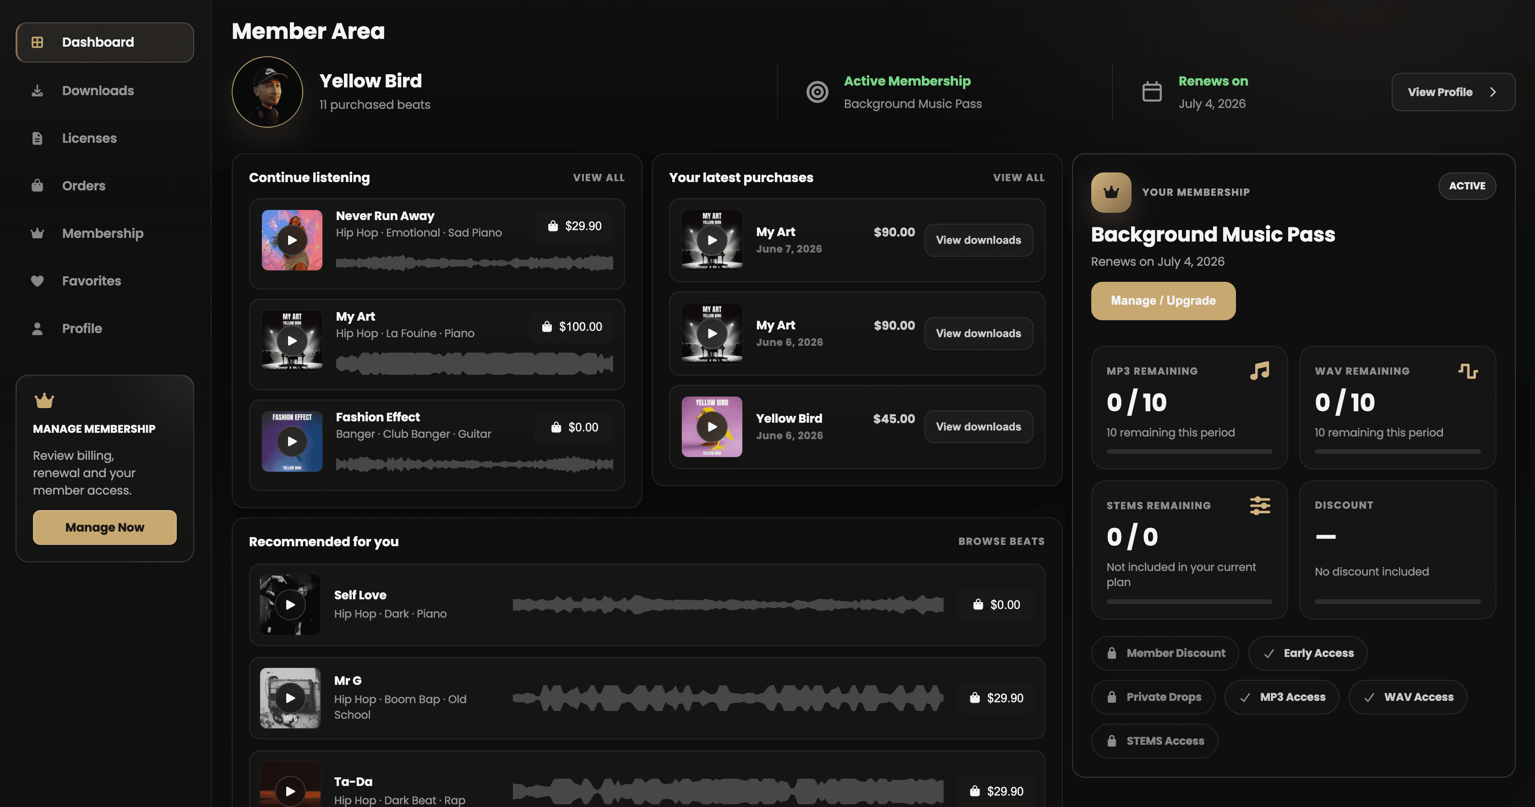View downloads for My Art June 7 purchase
This screenshot has width=1535, height=807.
[x=979, y=241]
